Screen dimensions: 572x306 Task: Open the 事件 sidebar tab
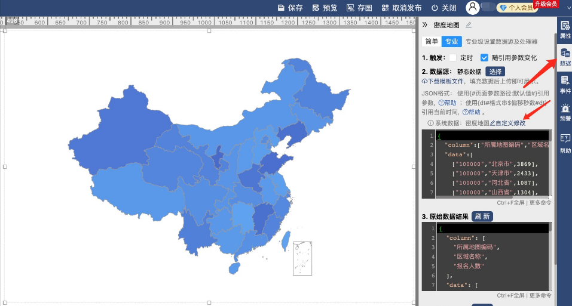(x=565, y=85)
